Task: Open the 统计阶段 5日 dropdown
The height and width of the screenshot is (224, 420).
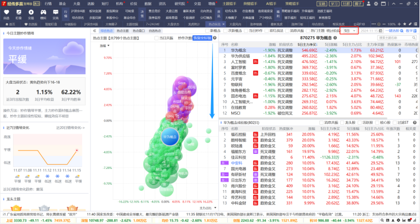Action: 350,31
